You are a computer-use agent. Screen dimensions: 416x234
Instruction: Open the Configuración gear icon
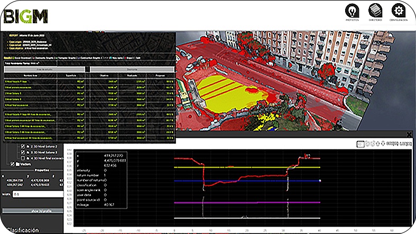[x=398, y=11]
